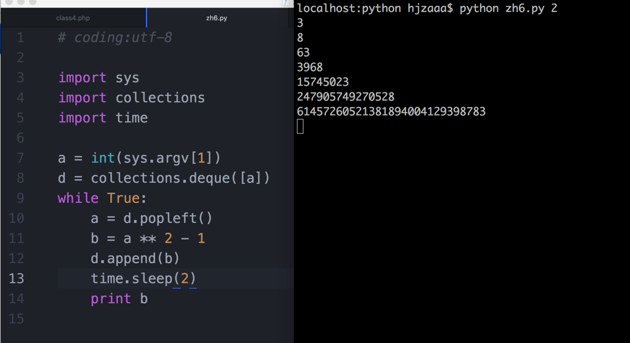This screenshot has height=343, width=630.
Task: Click the 'print b' statement
Action: [x=119, y=299]
